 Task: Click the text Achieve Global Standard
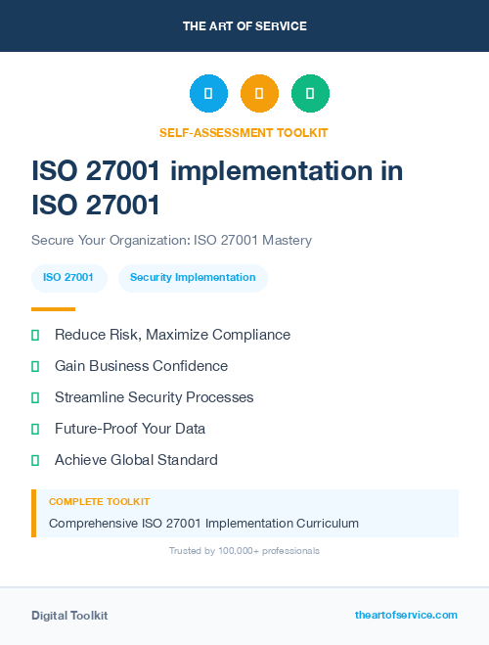coord(136,460)
